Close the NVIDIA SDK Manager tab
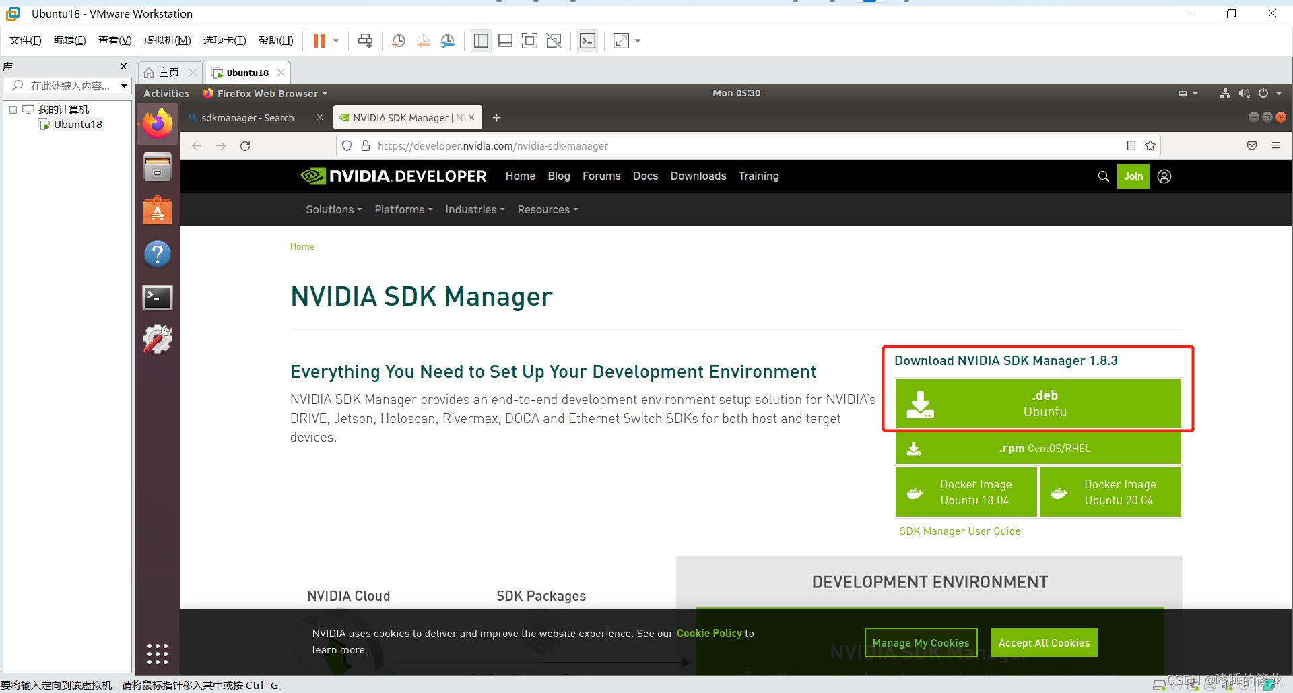 pos(471,117)
